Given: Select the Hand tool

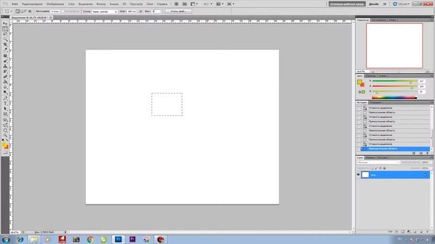Looking at the screenshot, I should pos(5,130).
